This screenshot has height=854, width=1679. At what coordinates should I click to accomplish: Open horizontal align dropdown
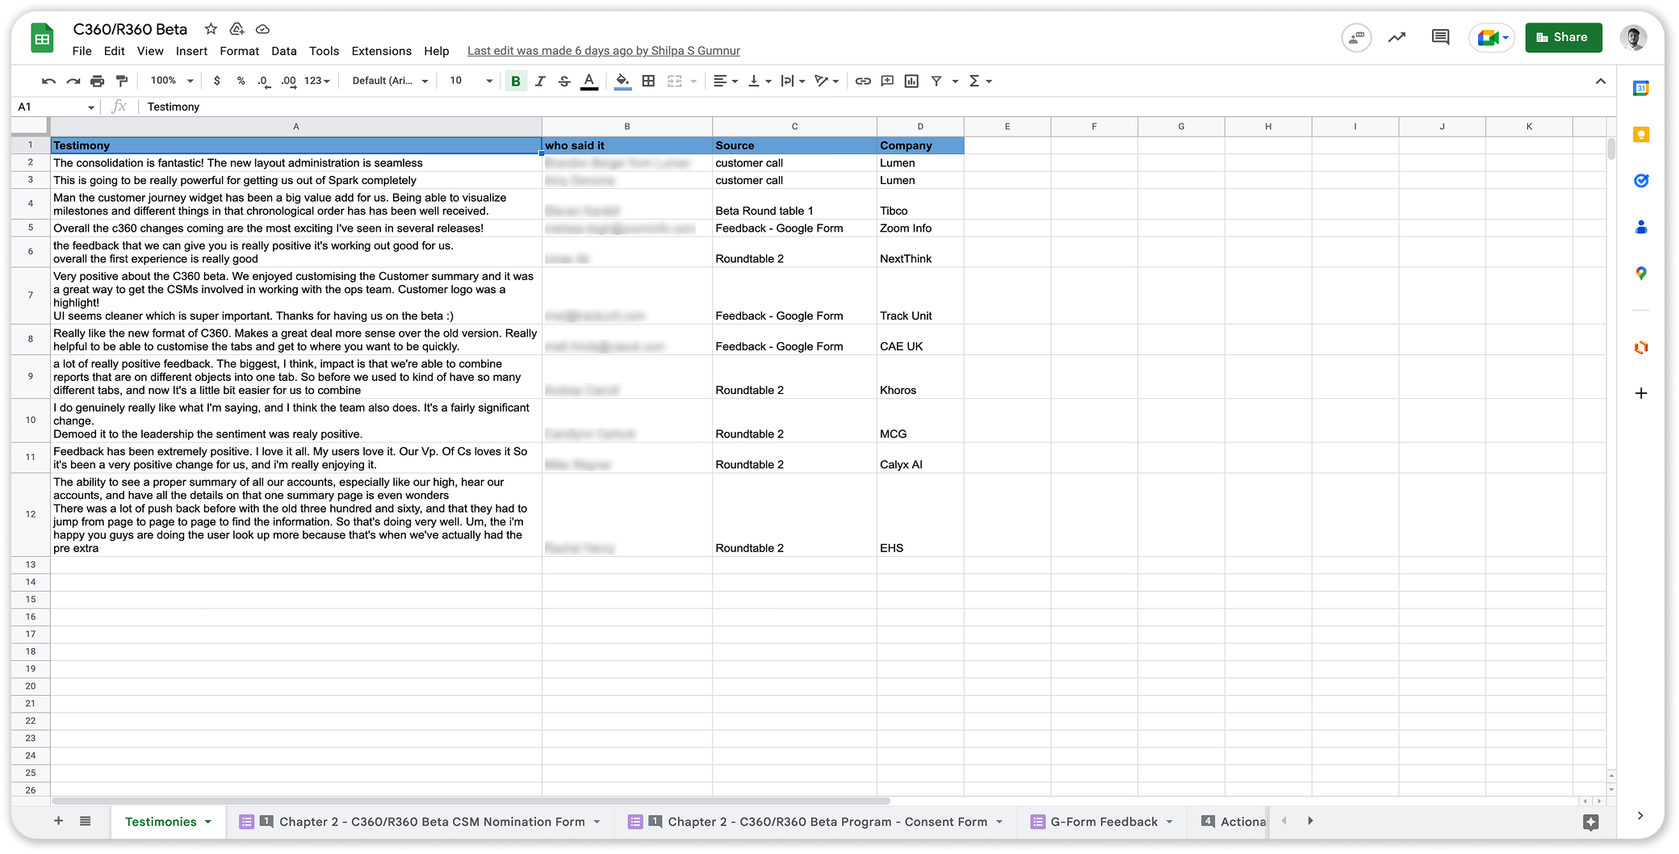point(726,81)
